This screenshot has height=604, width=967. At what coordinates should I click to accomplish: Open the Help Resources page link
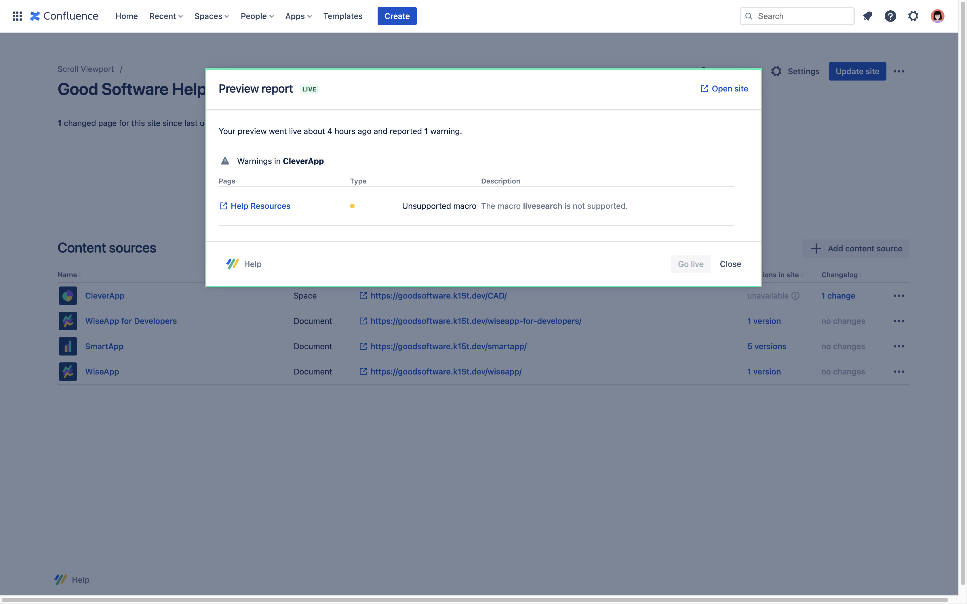260,206
